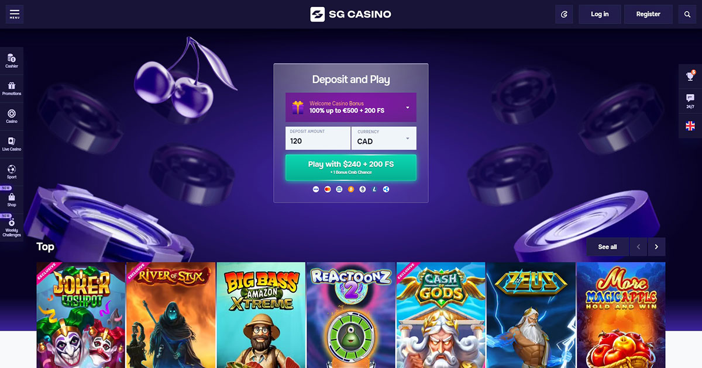Click Play with $240 + 200 FS
Viewport: 702px width, 368px height.
(351, 167)
